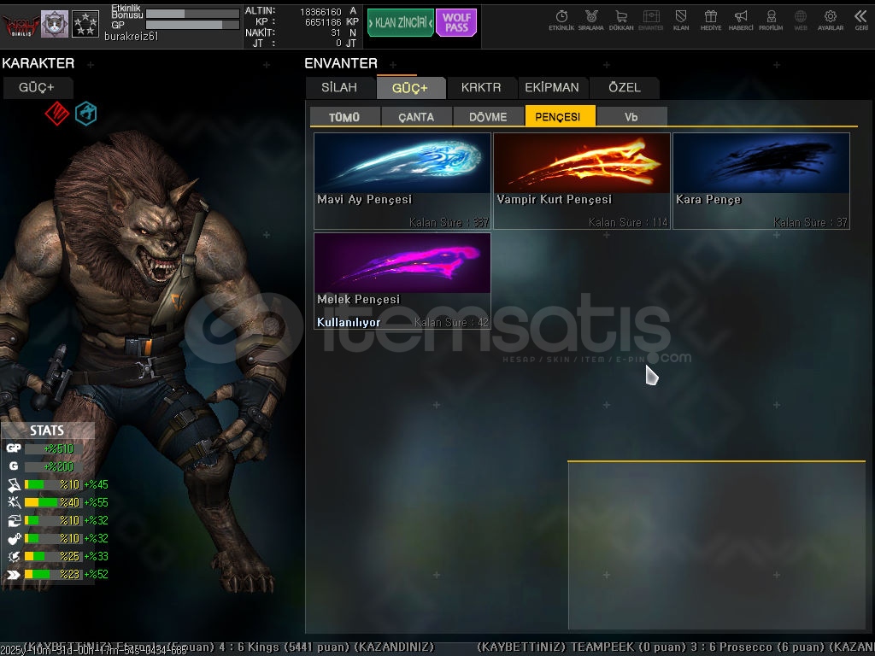
Task: Click the stars rank badge icon
Action: point(85,24)
